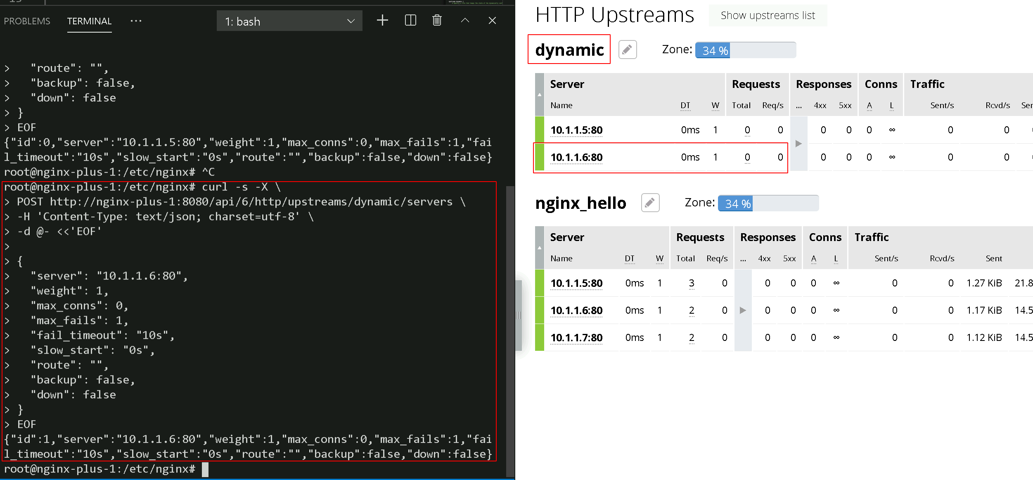Switch to the PROBLEMS tab

click(x=27, y=21)
